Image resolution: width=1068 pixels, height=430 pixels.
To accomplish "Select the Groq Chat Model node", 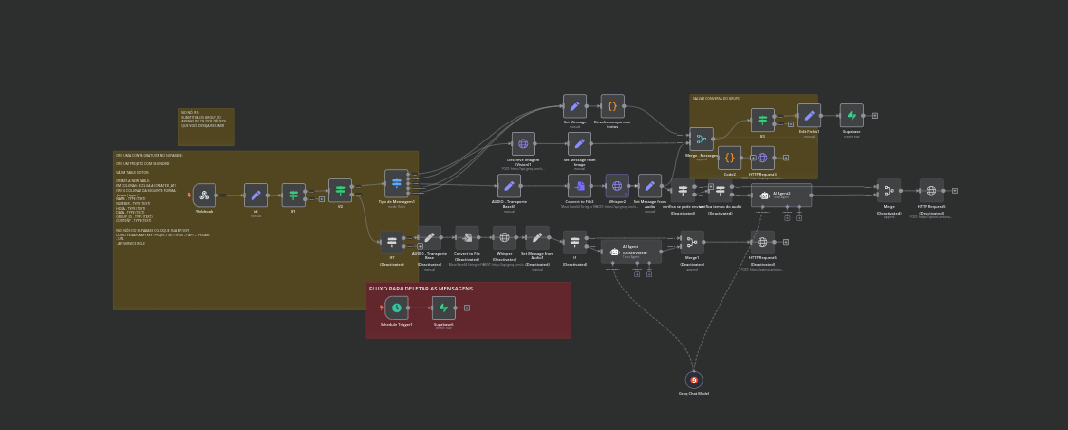I will [694, 380].
